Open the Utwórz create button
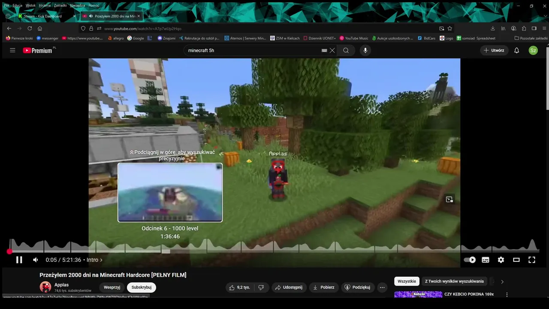Viewport: 549px width, 309px height. pos(494,50)
